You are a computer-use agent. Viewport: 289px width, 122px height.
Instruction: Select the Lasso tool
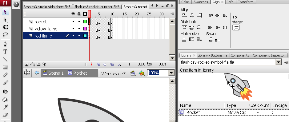point(5,35)
